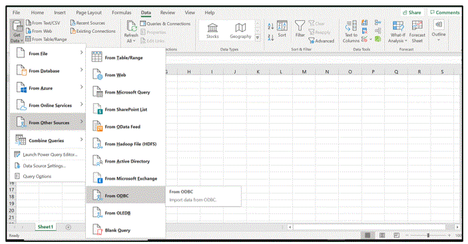This screenshot has width=468, height=244.
Task: Expand From Online Services submenu
Action: 48,105
